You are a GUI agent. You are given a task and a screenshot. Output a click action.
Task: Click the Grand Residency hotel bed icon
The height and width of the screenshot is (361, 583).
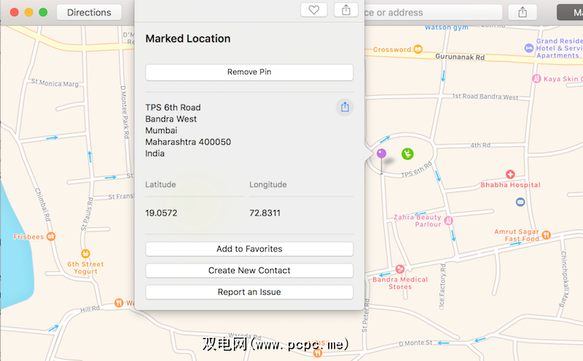529,48
